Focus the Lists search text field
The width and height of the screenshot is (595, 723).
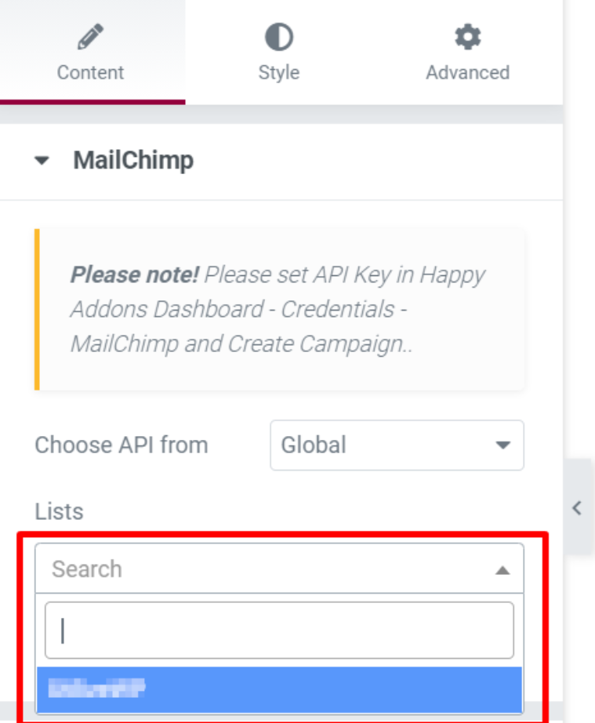279,630
